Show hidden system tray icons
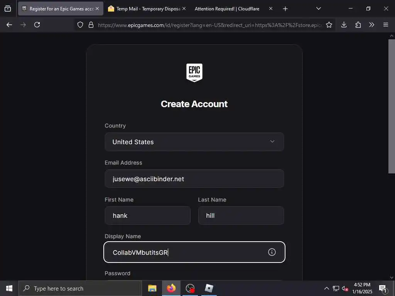This screenshot has height=296, width=395. tap(326, 288)
